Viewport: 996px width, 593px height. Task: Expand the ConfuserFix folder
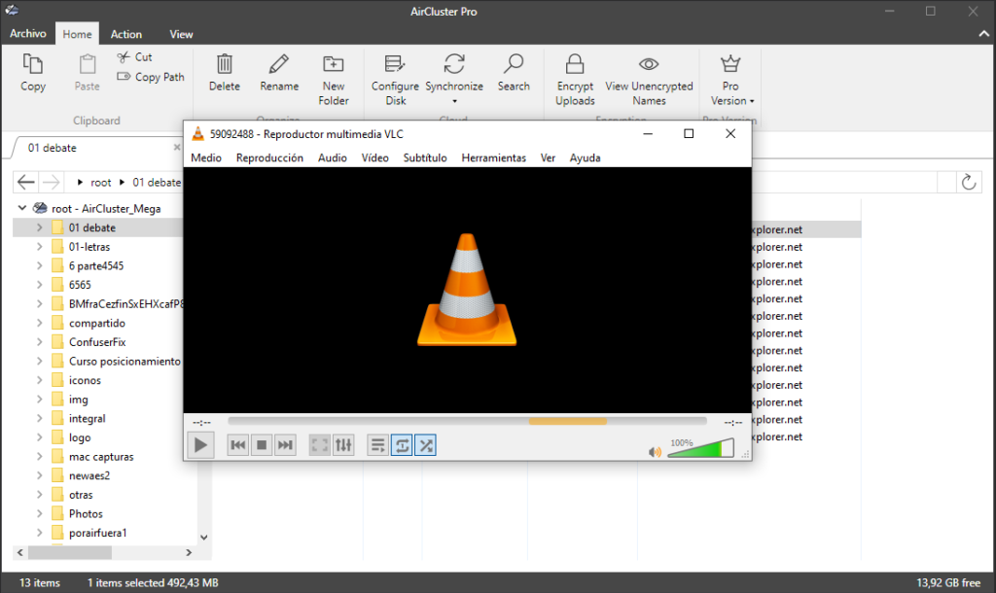click(39, 341)
